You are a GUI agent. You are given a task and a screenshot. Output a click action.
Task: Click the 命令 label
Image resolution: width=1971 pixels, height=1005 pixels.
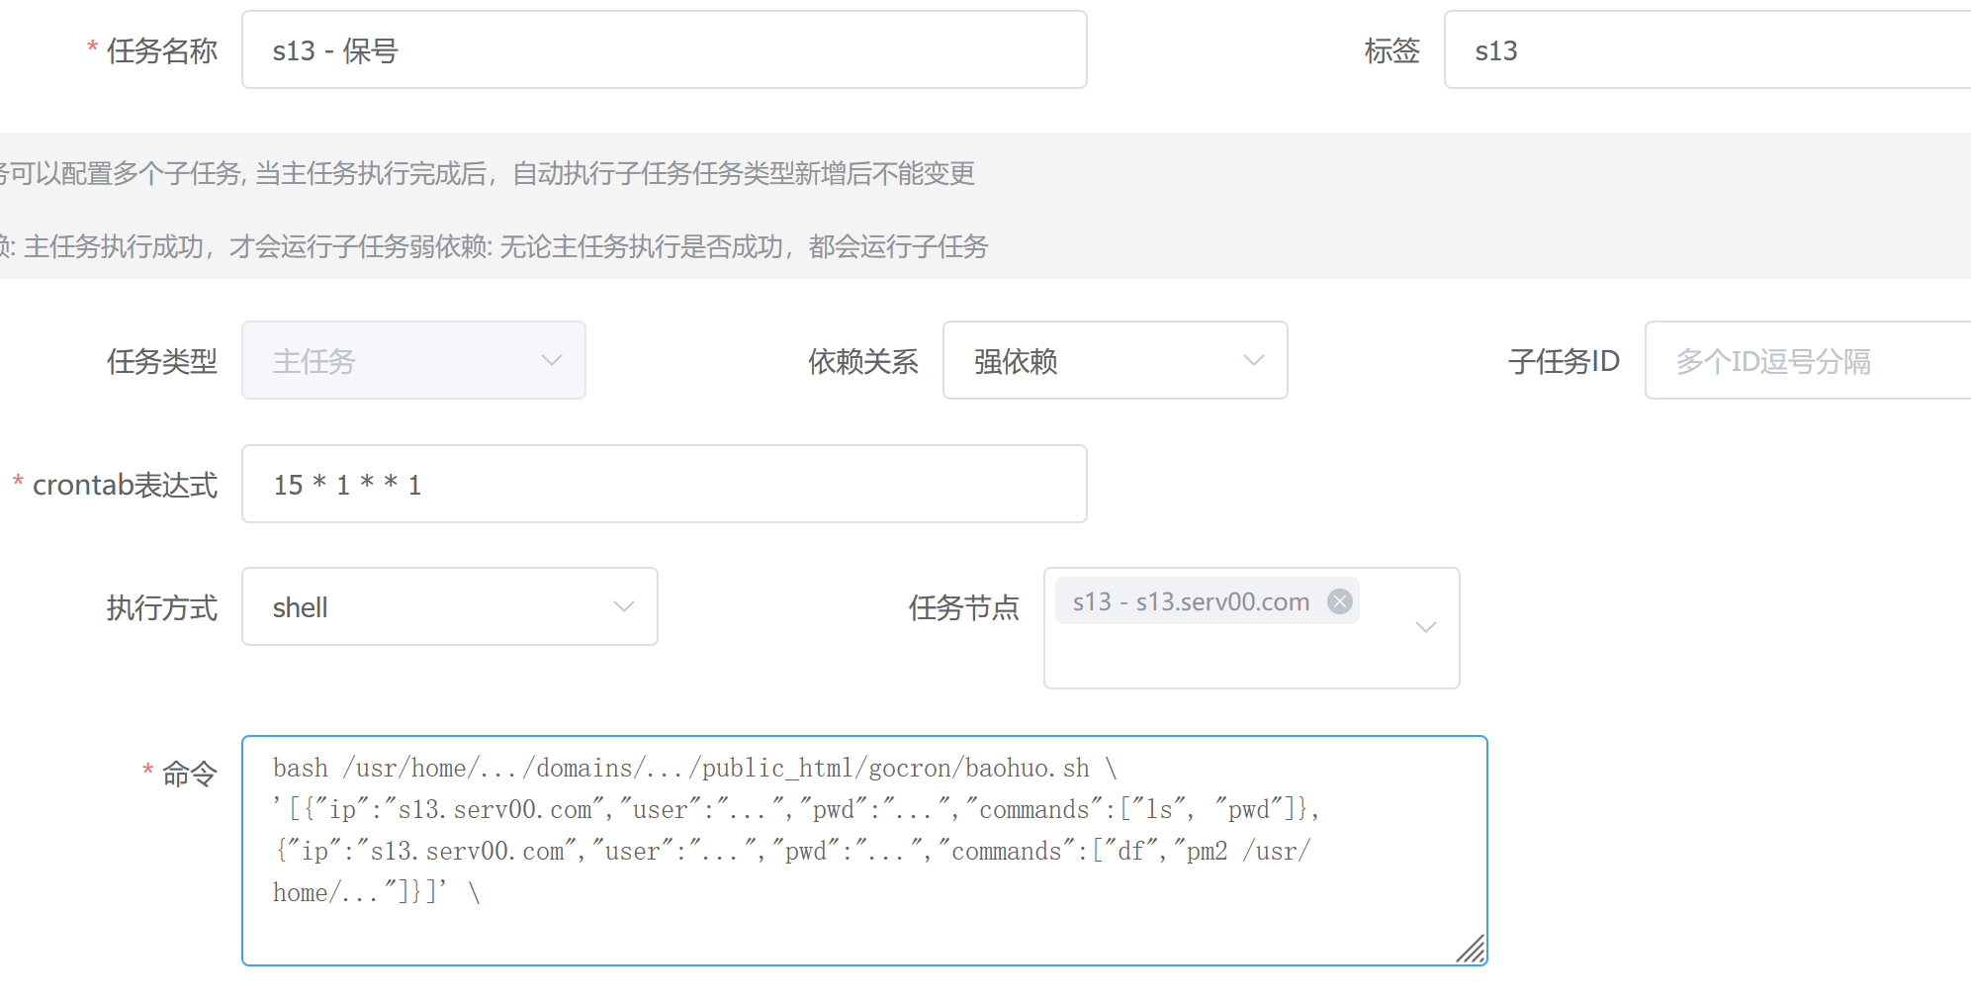(x=189, y=774)
